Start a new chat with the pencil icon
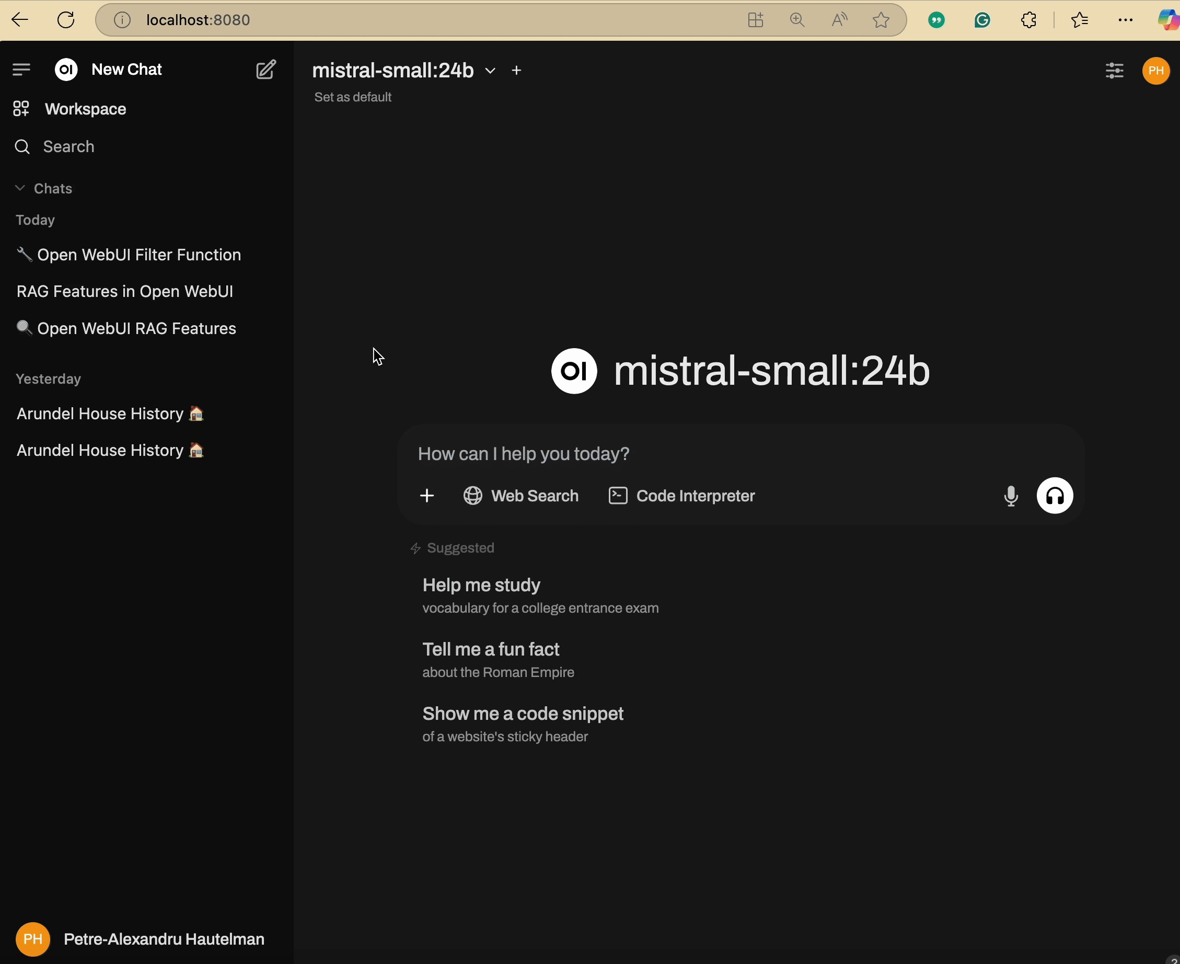The height and width of the screenshot is (964, 1180). tap(266, 70)
